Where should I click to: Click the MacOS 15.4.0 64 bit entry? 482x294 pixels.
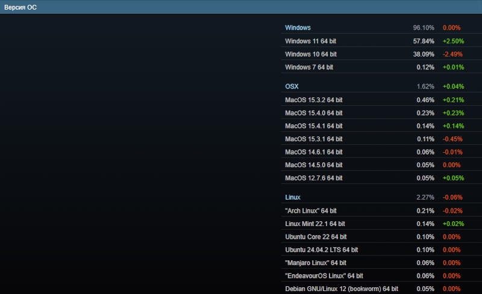[313, 113]
